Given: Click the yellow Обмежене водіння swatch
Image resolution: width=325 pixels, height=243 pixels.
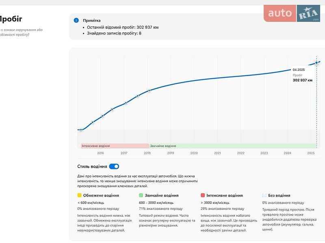Looking at the screenshot, I should [x=79, y=195].
